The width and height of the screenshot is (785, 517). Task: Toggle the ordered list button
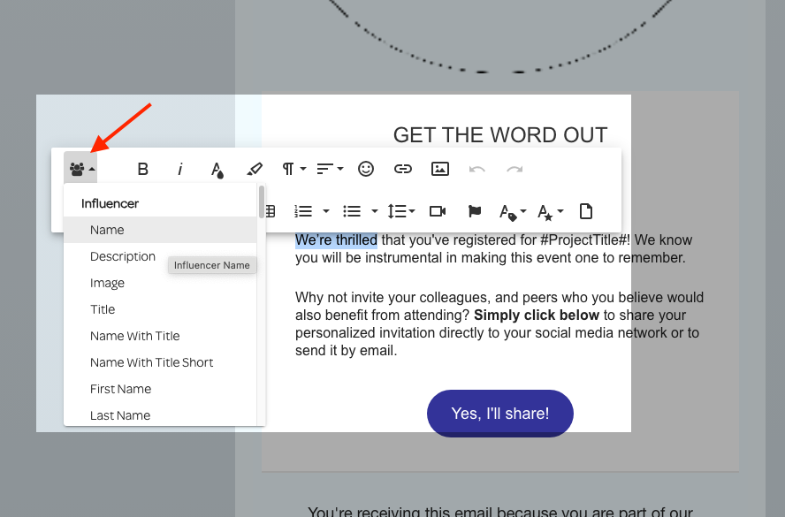coord(304,211)
